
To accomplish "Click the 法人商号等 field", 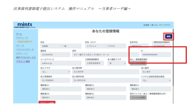I will (x=105, y=72).
